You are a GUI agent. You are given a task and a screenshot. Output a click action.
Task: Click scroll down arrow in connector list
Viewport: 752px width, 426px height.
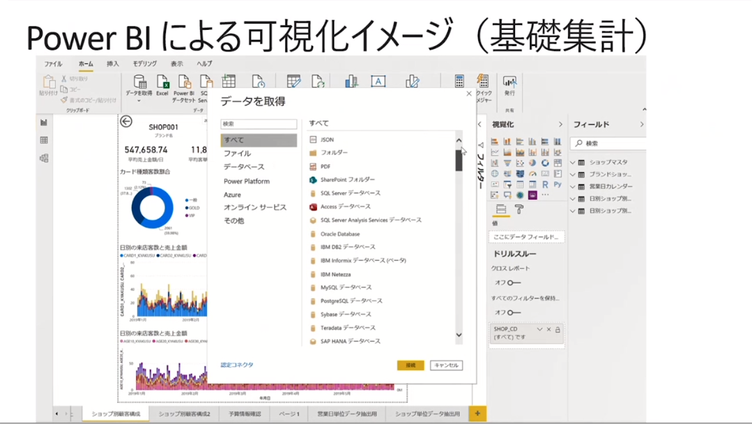(x=459, y=335)
